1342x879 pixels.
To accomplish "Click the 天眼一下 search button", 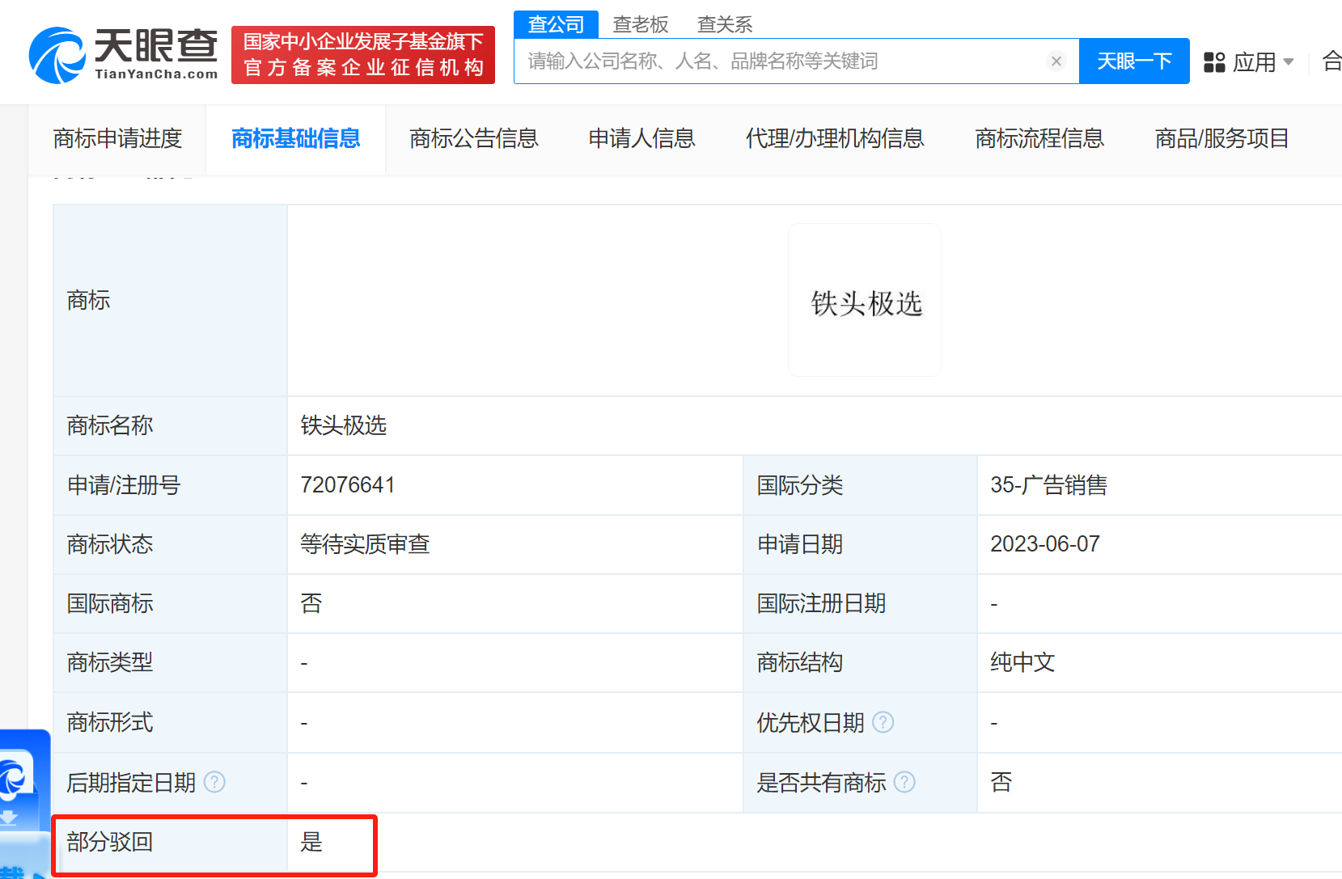I will click(x=1134, y=61).
